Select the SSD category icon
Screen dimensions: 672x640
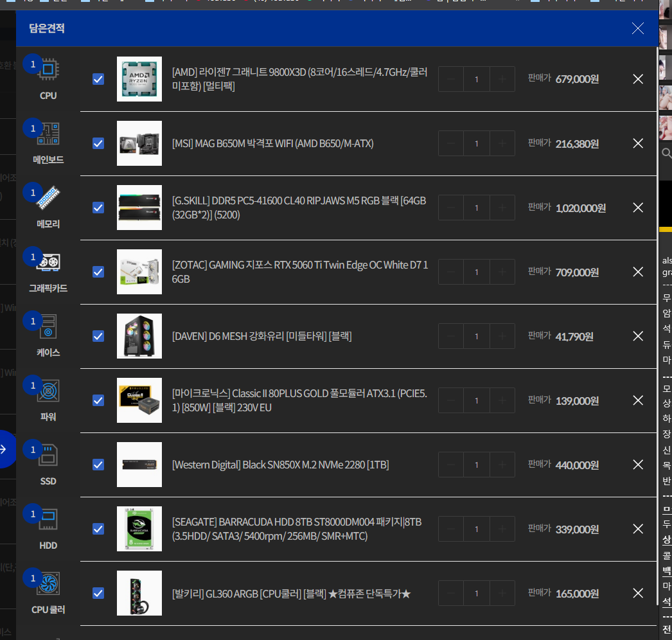(x=48, y=455)
